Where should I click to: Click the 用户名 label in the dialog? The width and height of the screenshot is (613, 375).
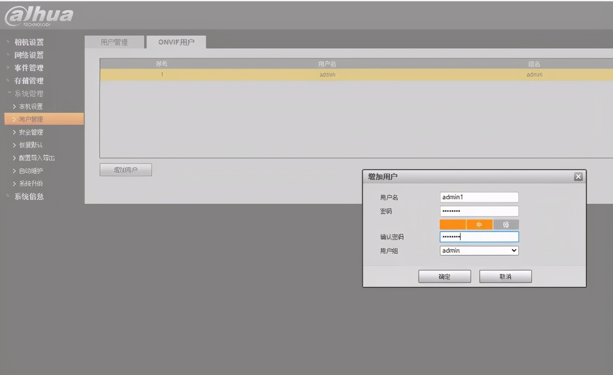(389, 198)
